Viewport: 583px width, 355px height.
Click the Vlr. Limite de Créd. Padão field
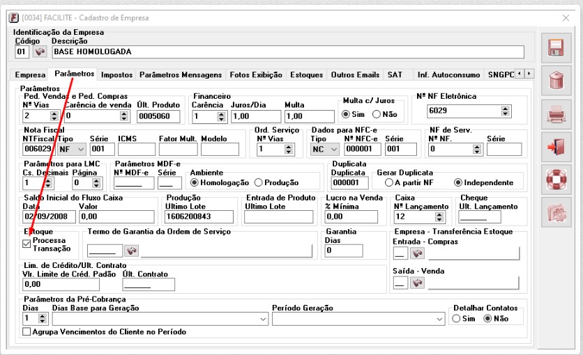(61, 285)
